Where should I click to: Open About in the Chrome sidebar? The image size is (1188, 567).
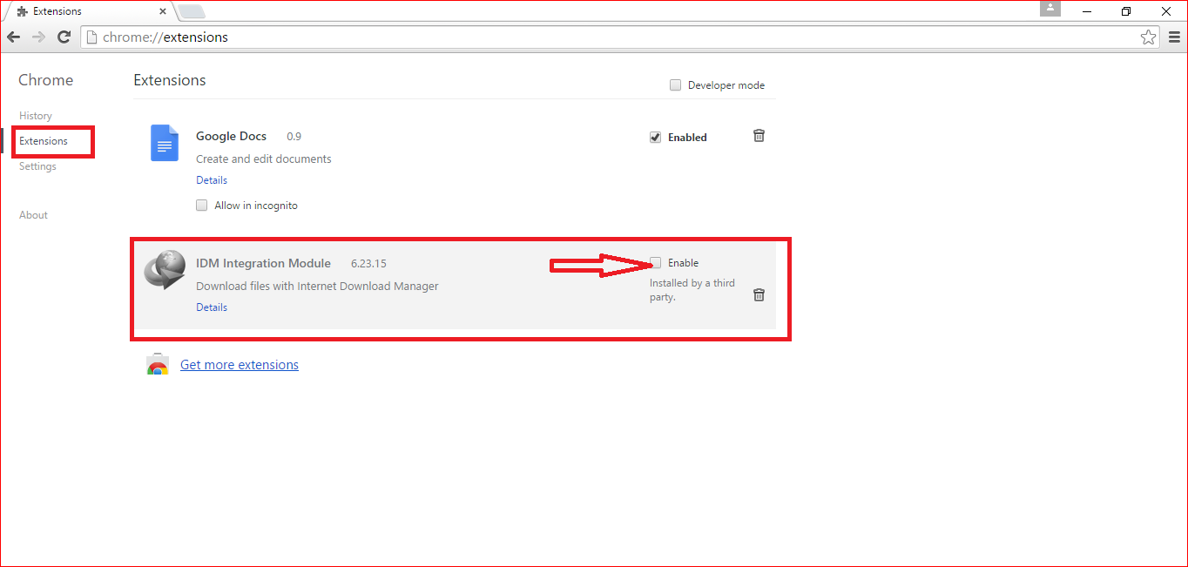tap(33, 215)
